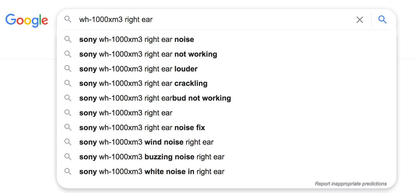Click the gray magnifier inside the search box

click(x=68, y=19)
